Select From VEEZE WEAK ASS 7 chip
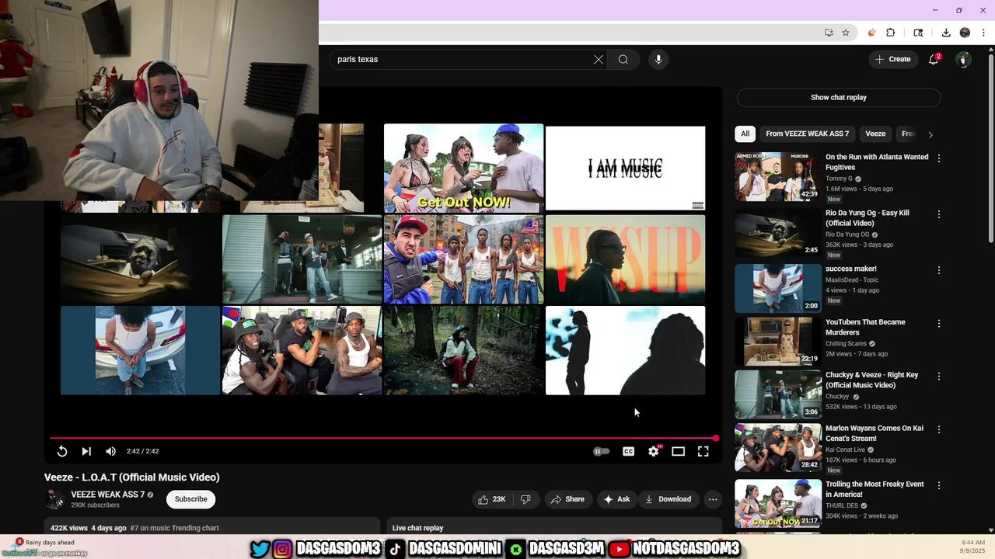Image resolution: width=995 pixels, height=559 pixels. pyautogui.click(x=807, y=134)
